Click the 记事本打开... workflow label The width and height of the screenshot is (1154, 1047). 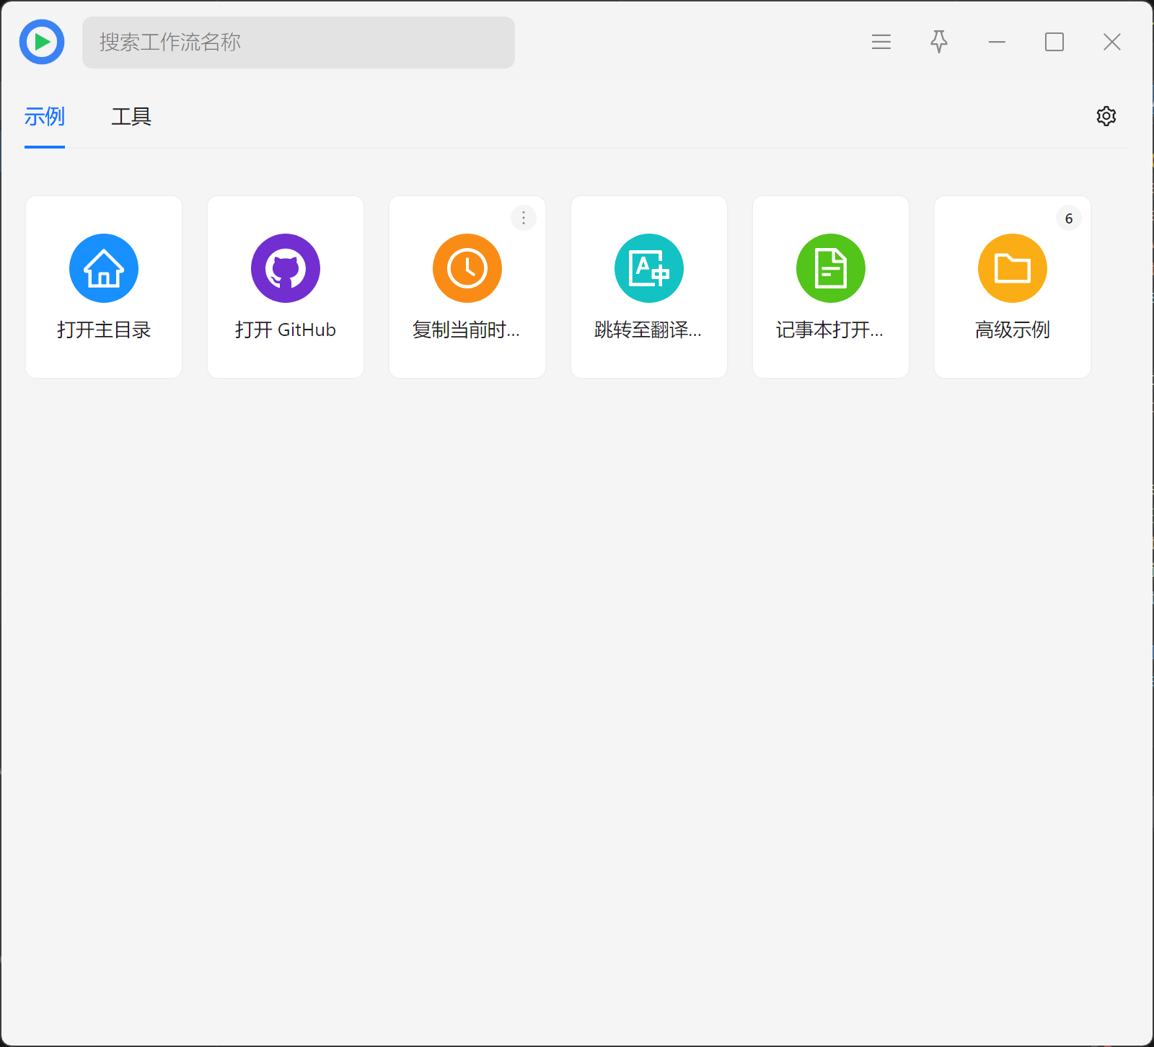(x=829, y=330)
